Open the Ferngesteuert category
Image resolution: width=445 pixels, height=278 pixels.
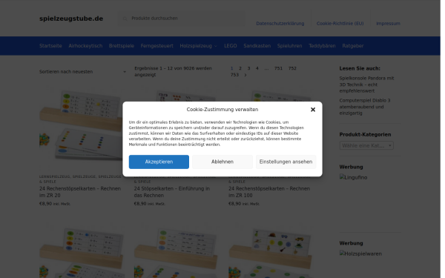157,46
